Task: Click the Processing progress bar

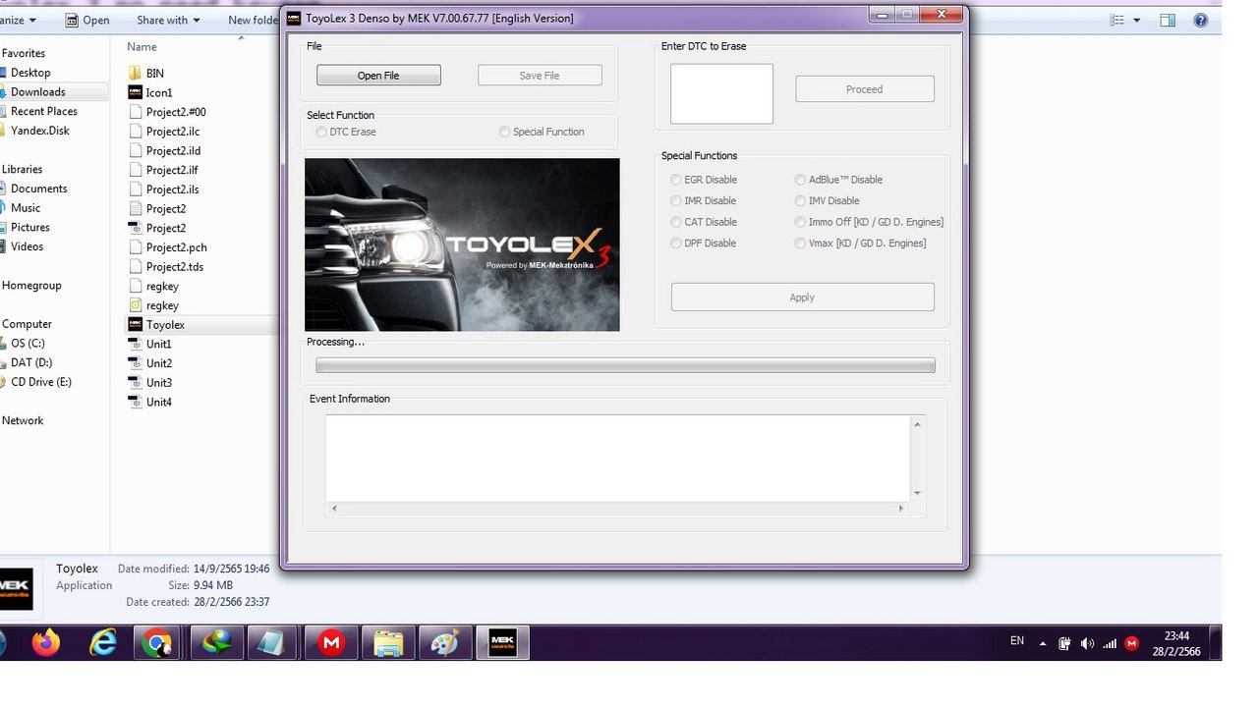Action: [625, 365]
